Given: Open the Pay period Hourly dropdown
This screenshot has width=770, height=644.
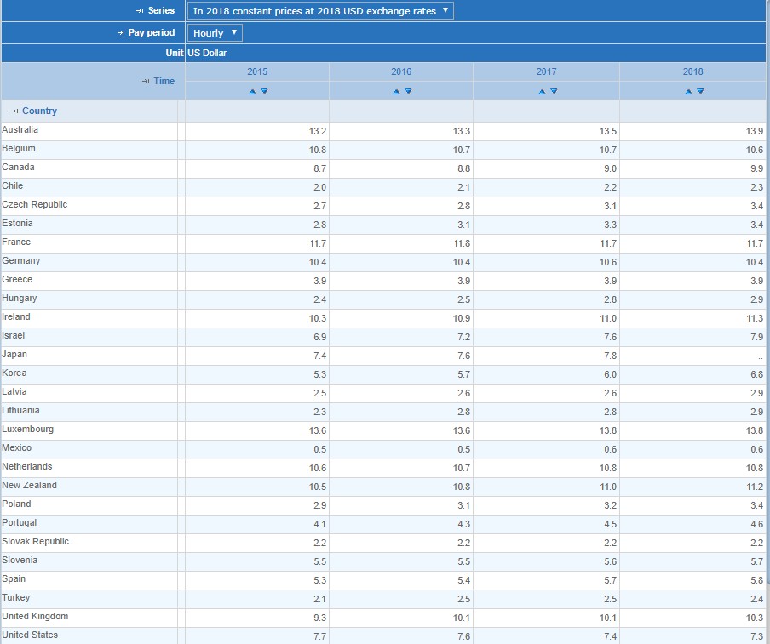Looking at the screenshot, I should click(x=214, y=33).
